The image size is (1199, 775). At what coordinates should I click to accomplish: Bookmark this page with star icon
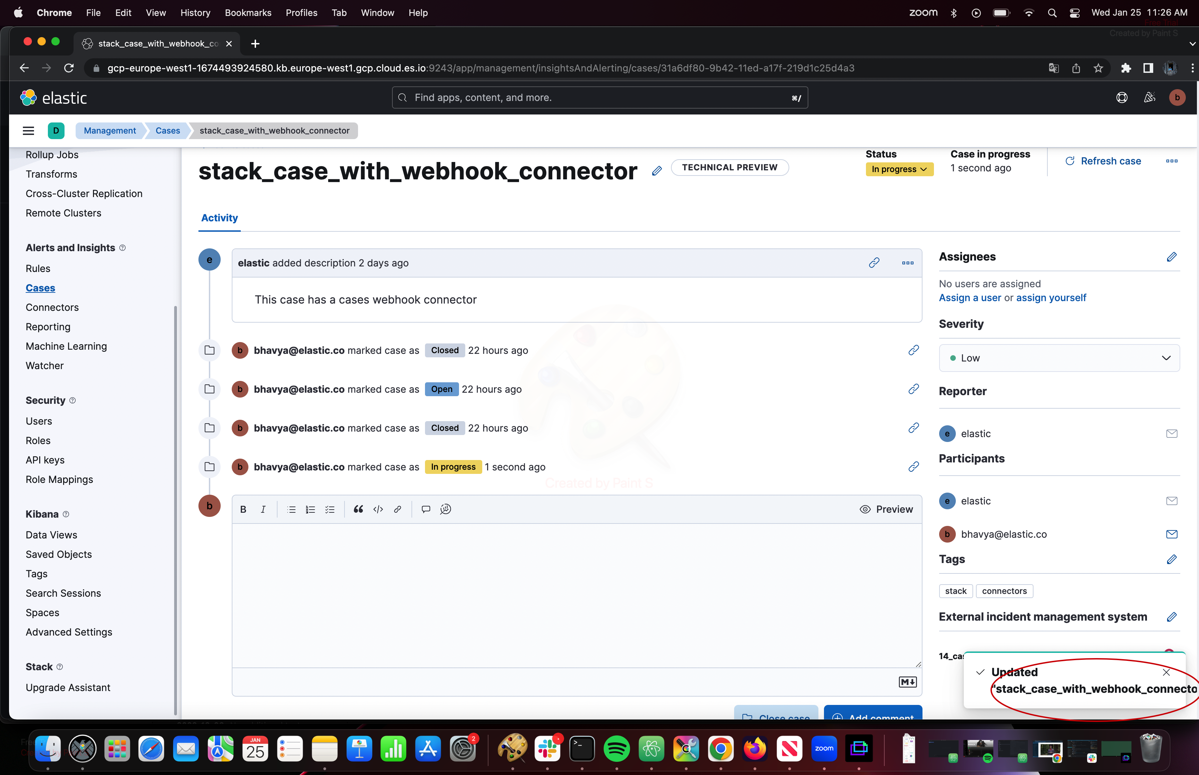[x=1098, y=68]
